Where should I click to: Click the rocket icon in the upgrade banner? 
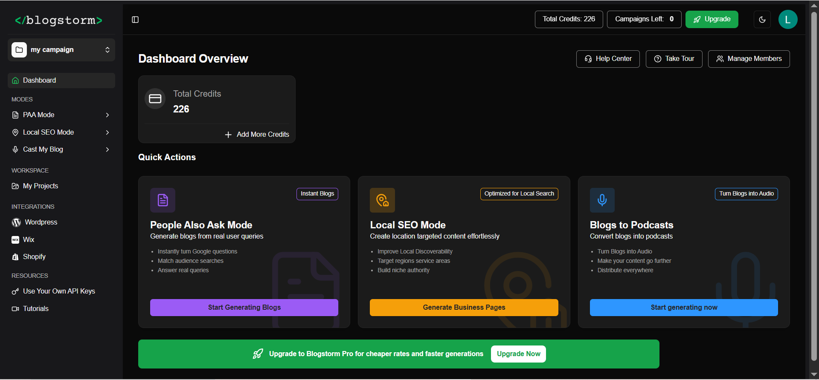click(x=258, y=354)
